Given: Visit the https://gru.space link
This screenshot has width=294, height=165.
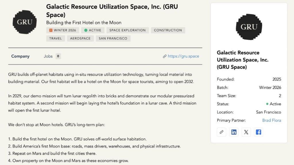Looking at the screenshot, I should 183,56.
